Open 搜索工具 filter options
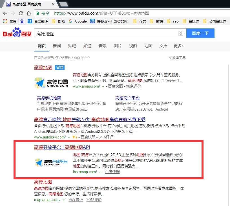This screenshot has width=230, height=206. (177, 58)
